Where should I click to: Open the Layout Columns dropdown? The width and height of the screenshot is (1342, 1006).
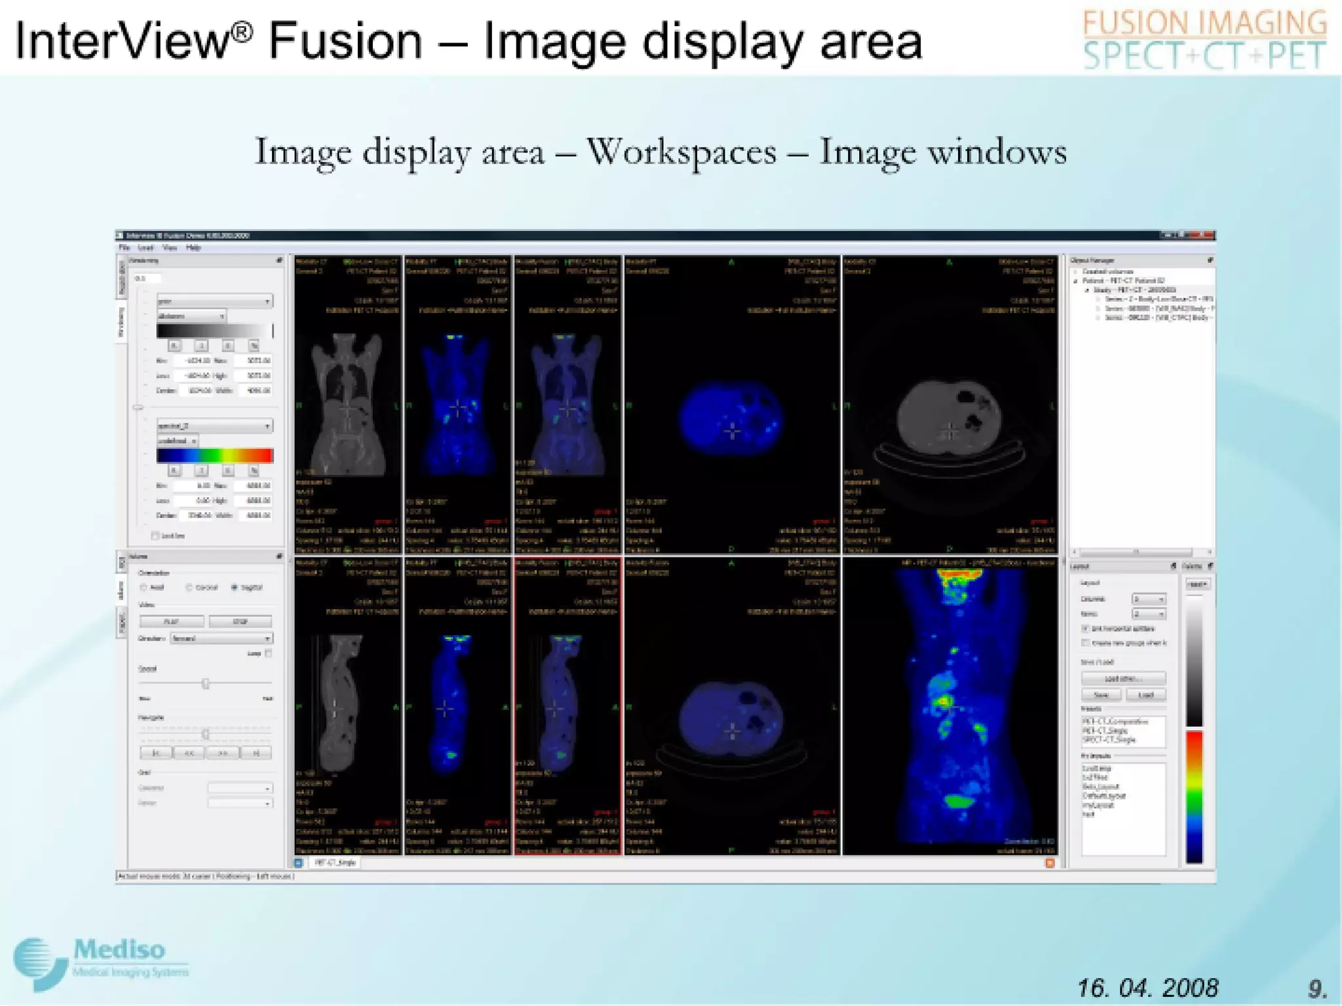coord(1149,599)
